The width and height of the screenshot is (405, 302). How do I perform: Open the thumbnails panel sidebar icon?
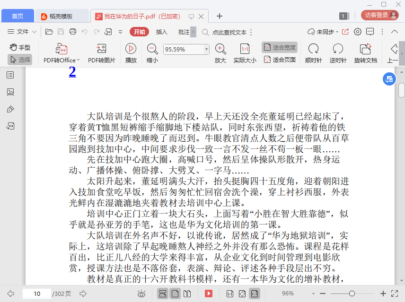[10, 92]
